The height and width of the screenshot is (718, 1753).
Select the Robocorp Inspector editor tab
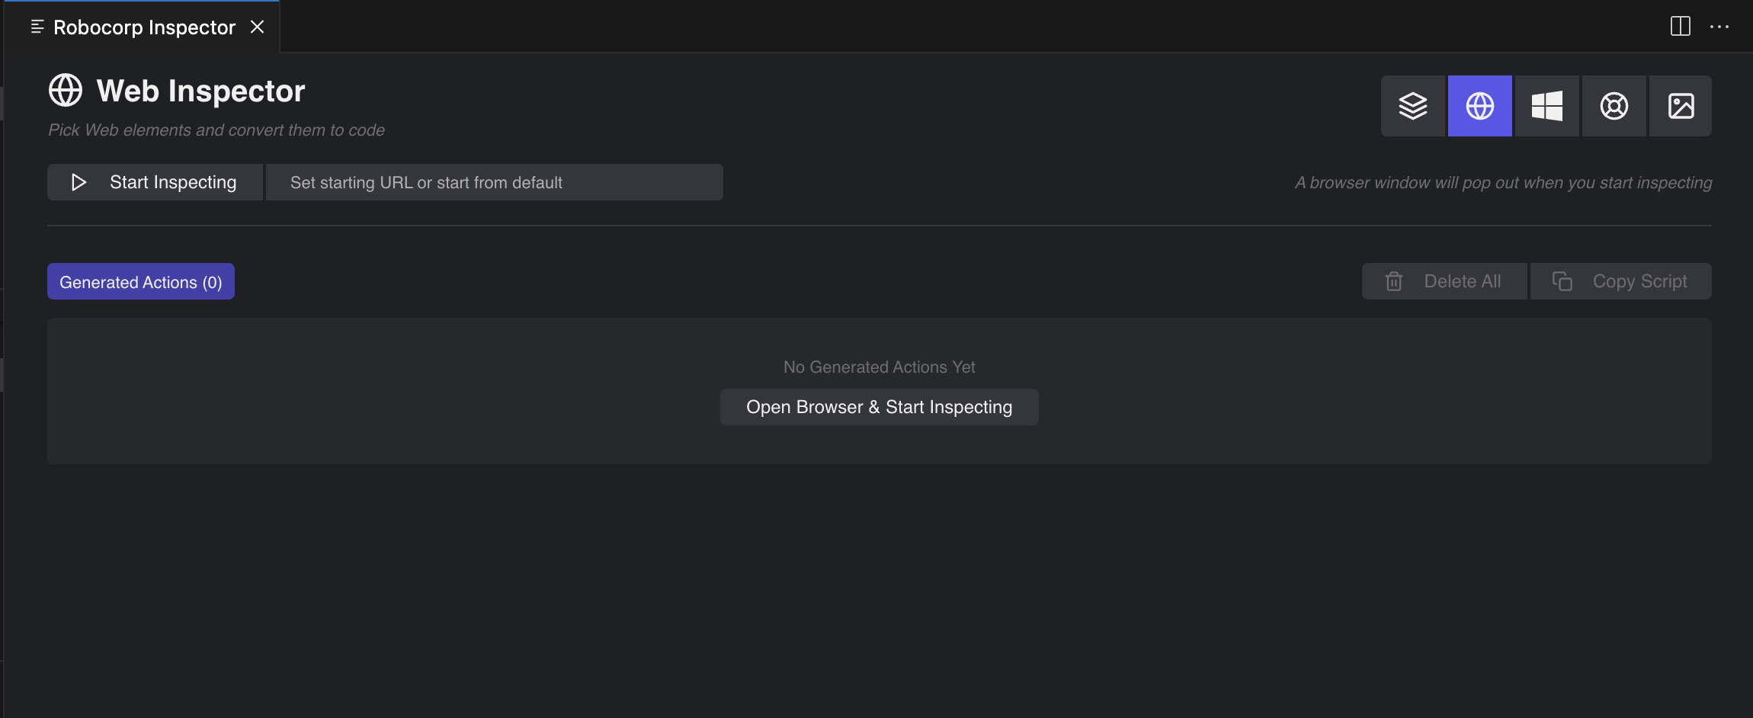tap(143, 27)
